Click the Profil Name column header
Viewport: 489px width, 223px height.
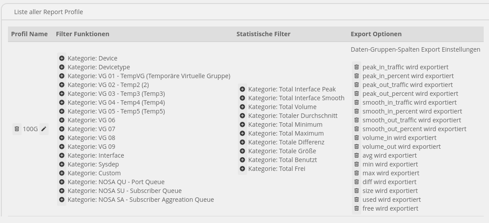[x=29, y=34]
